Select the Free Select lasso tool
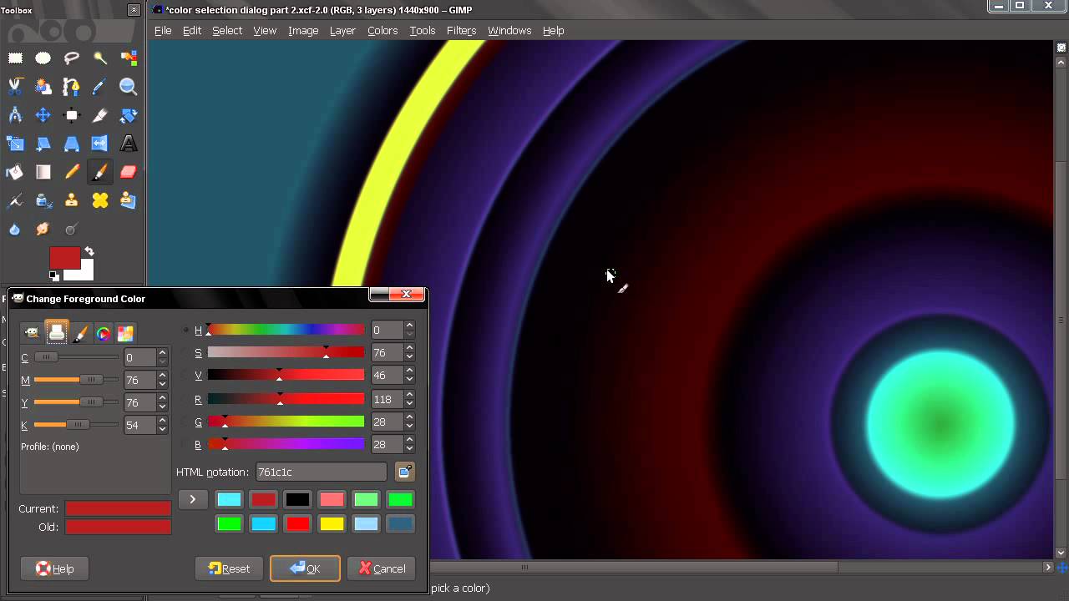 point(72,58)
